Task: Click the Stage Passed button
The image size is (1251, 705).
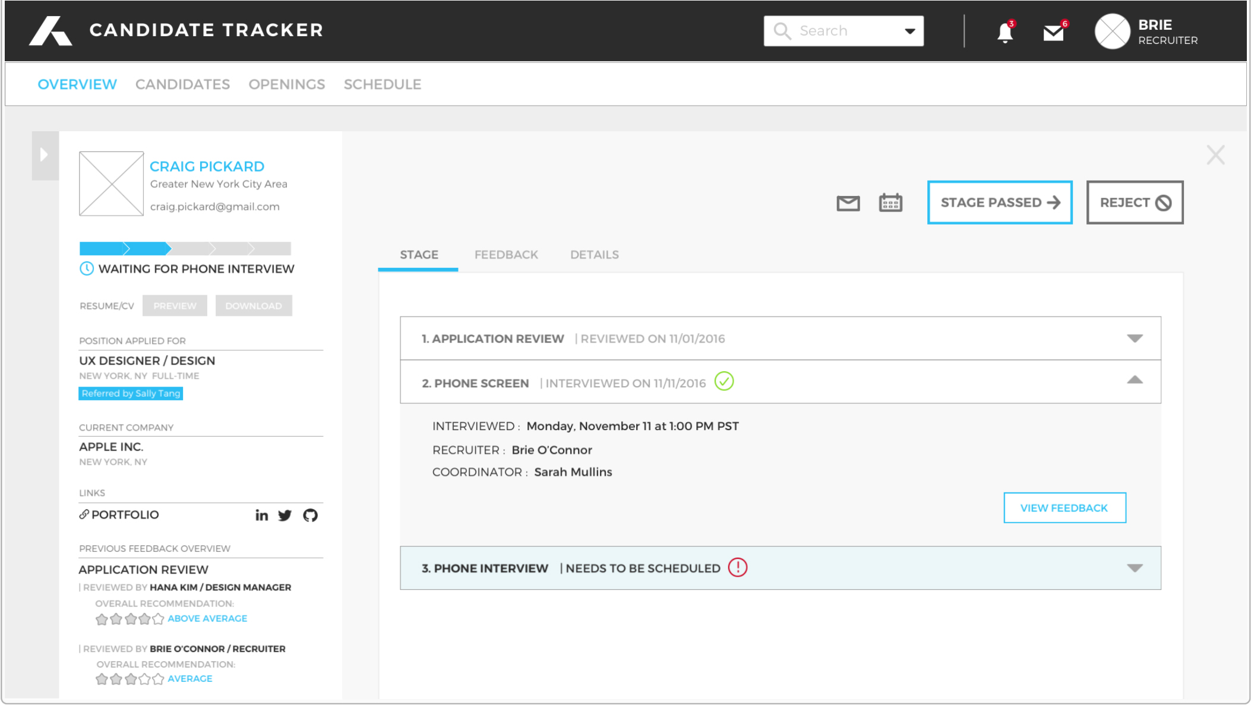Action: [1000, 203]
